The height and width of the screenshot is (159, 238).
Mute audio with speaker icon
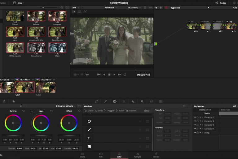pos(87,75)
